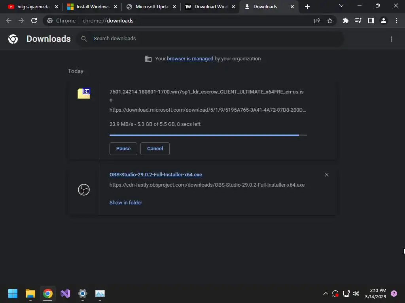The height and width of the screenshot is (303, 405).
Task: Click the managed organization building icon
Action: coord(148,59)
